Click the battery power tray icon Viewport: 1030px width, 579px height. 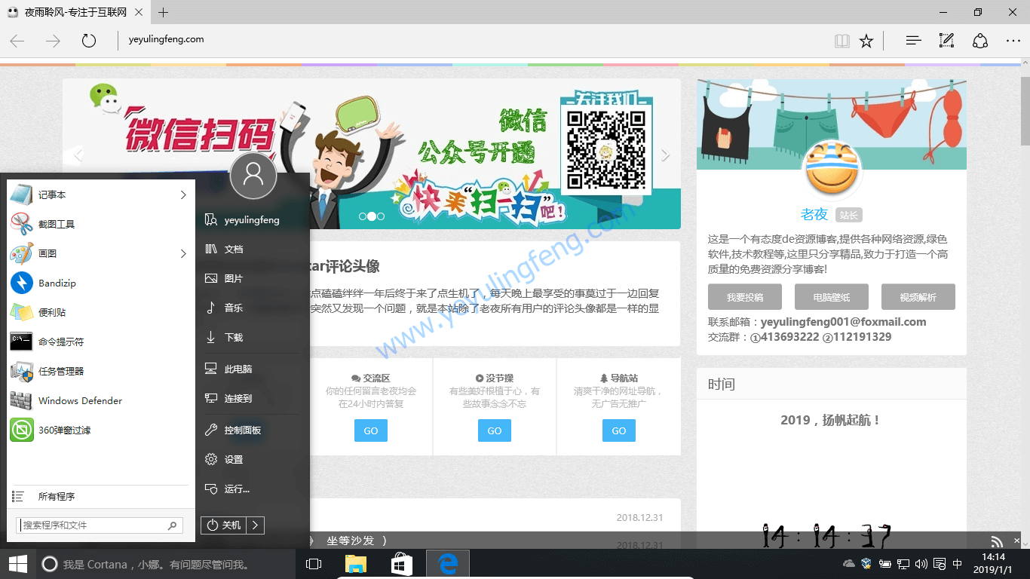click(885, 563)
